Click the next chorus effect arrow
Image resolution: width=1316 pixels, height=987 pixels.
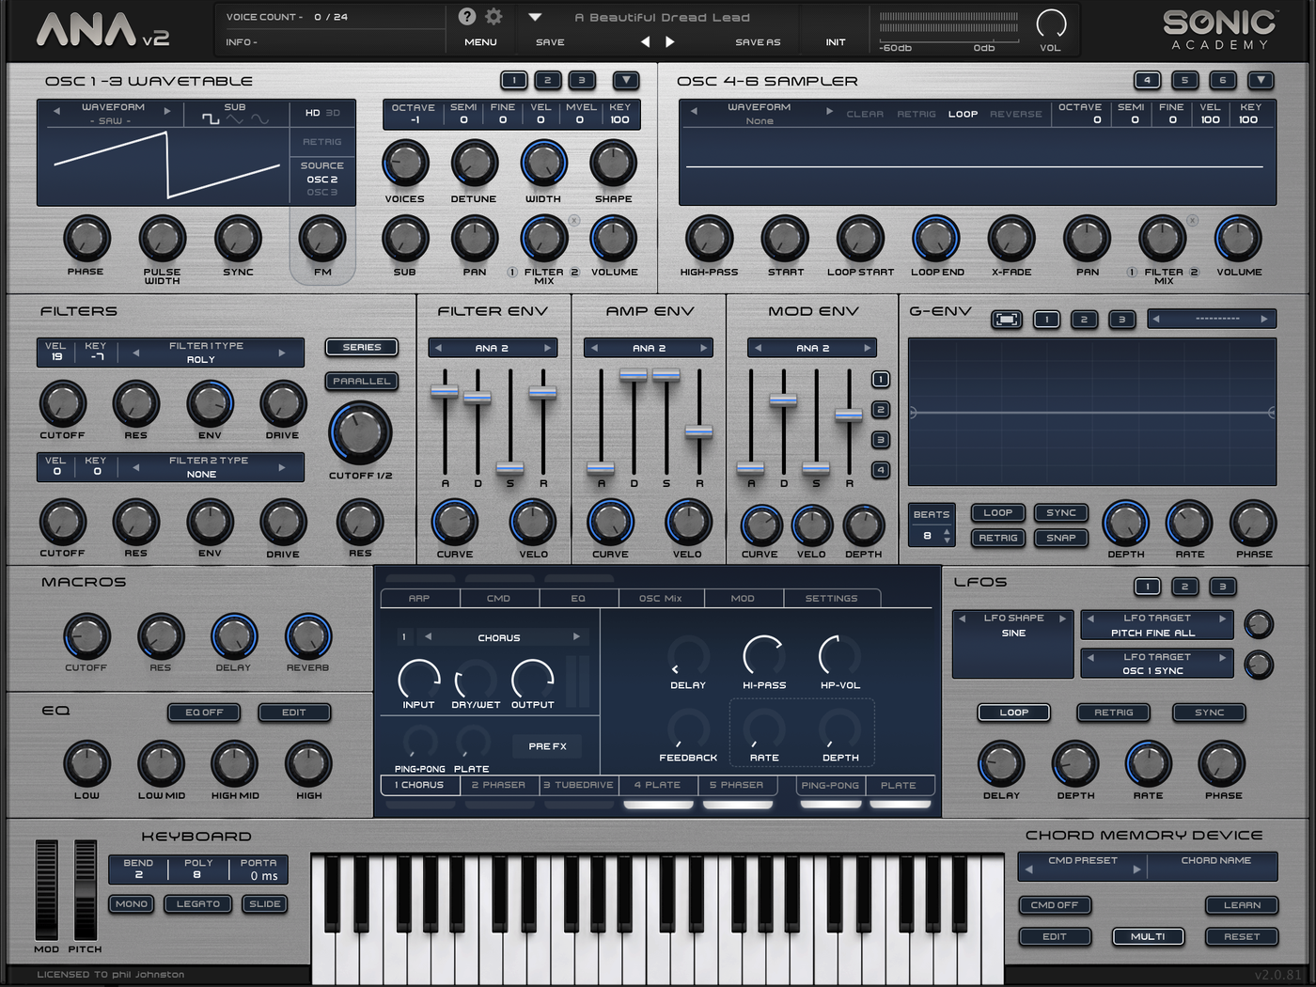(x=576, y=636)
